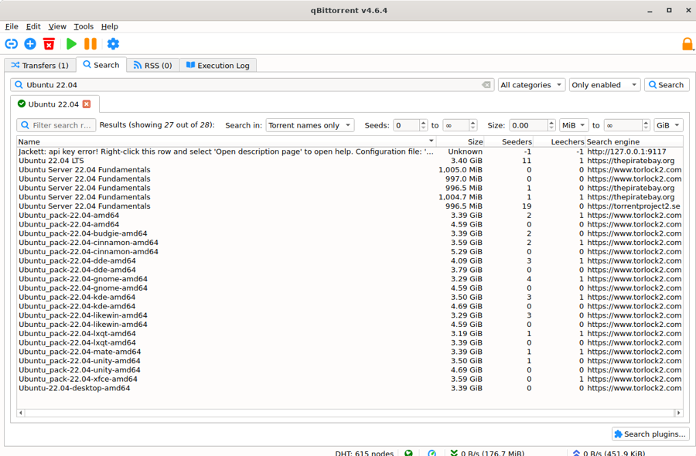Close the Ubuntu 22.04 search tab
The image size is (696, 456).
[x=87, y=103]
